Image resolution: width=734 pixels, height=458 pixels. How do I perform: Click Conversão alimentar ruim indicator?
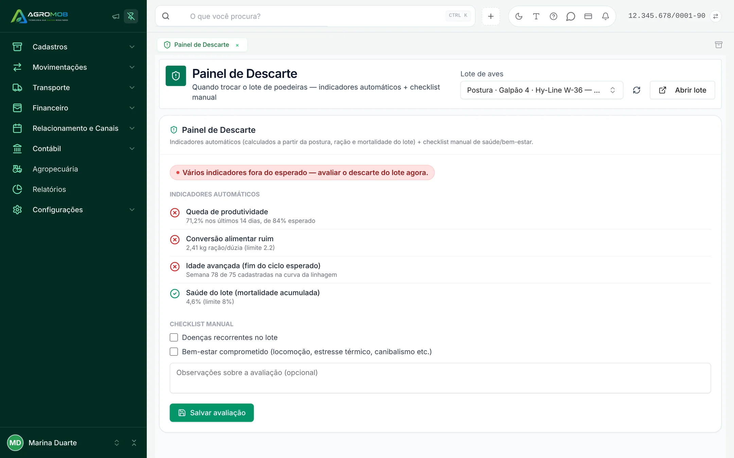(440, 243)
